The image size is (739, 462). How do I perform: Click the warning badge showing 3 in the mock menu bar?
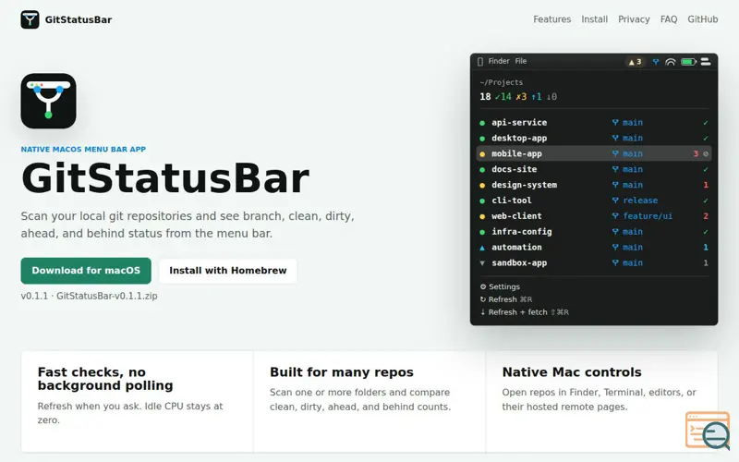coord(635,62)
